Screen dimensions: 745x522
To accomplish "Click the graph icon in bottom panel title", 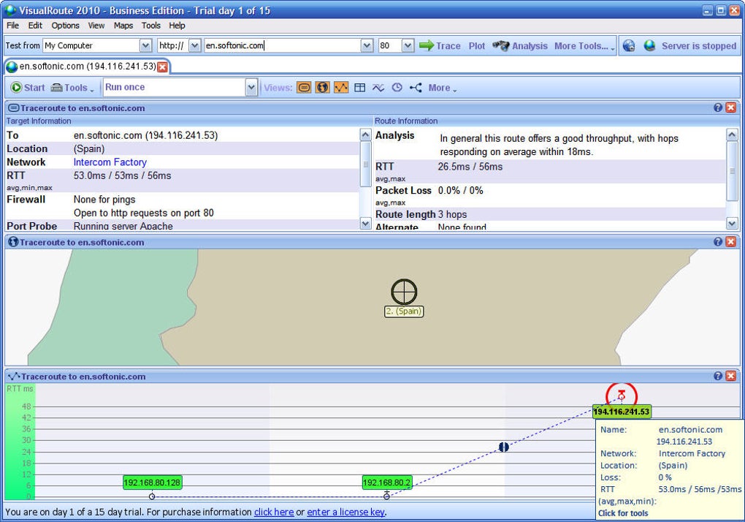I will tap(14, 376).
